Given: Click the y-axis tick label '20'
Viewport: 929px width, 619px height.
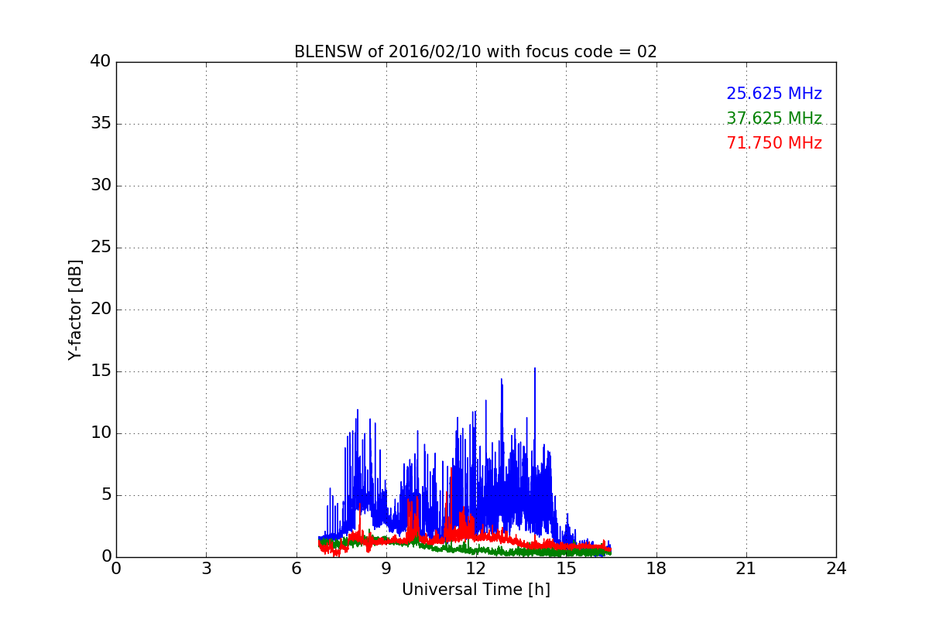Looking at the screenshot, I should click(x=100, y=309).
